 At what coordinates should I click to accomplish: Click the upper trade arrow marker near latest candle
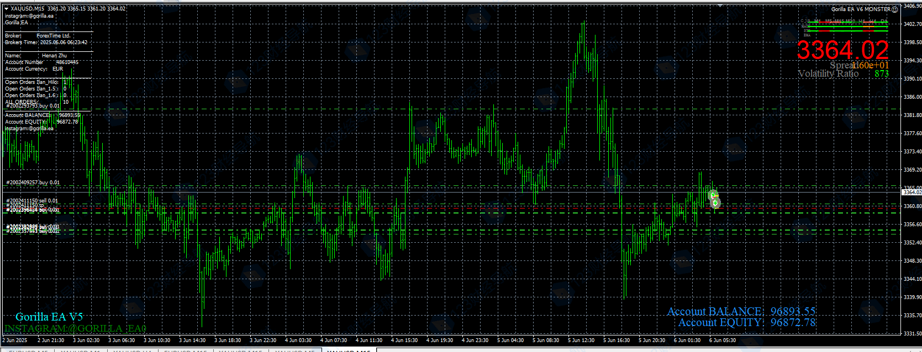[x=713, y=195]
